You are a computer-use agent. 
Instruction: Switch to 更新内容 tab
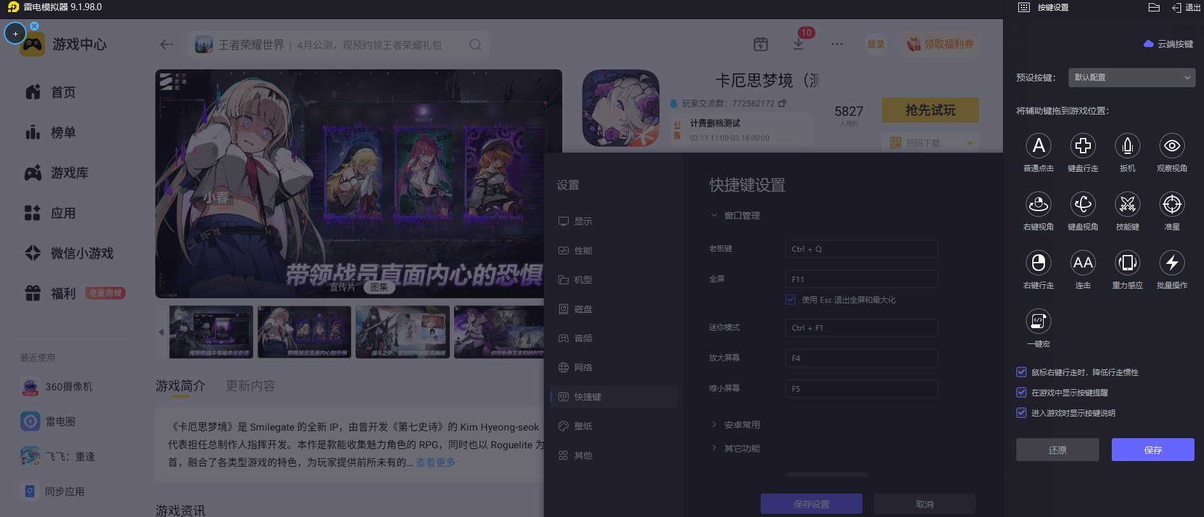tap(251, 386)
